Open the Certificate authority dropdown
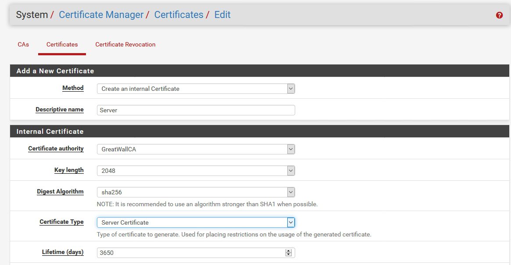The height and width of the screenshot is (265, 511). tap(196, 149)
